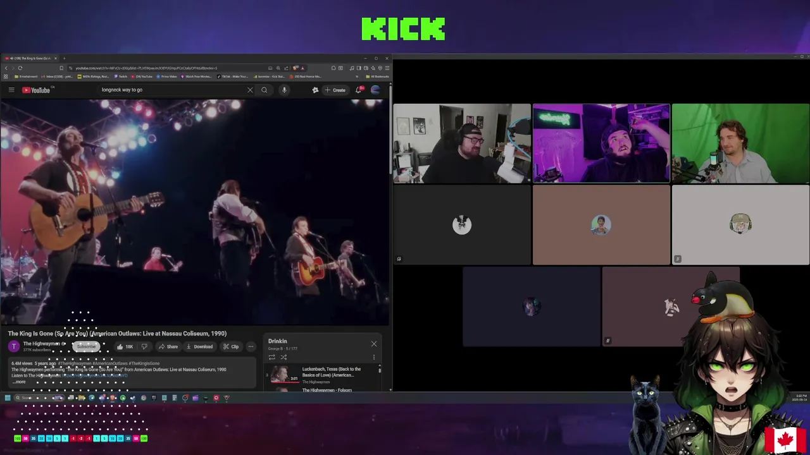The image size is (810, 455).
Task: Select the green-screen webcam participant tile
Action: [x=740, y=143]
